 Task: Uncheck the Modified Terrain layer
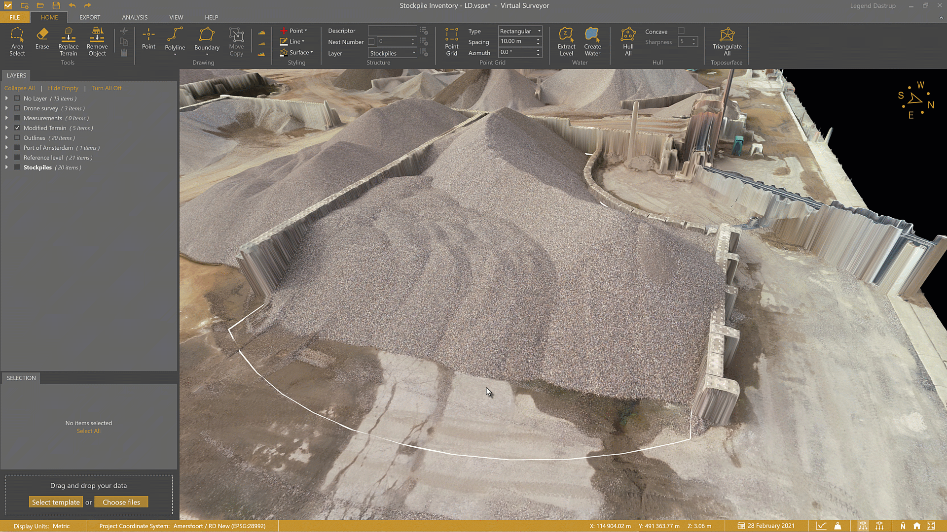pos(17,128)
